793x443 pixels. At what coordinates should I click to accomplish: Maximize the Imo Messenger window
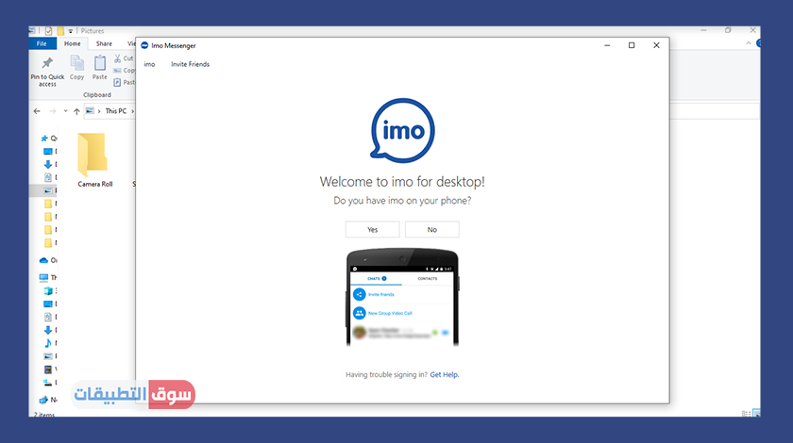coord(632,45)
